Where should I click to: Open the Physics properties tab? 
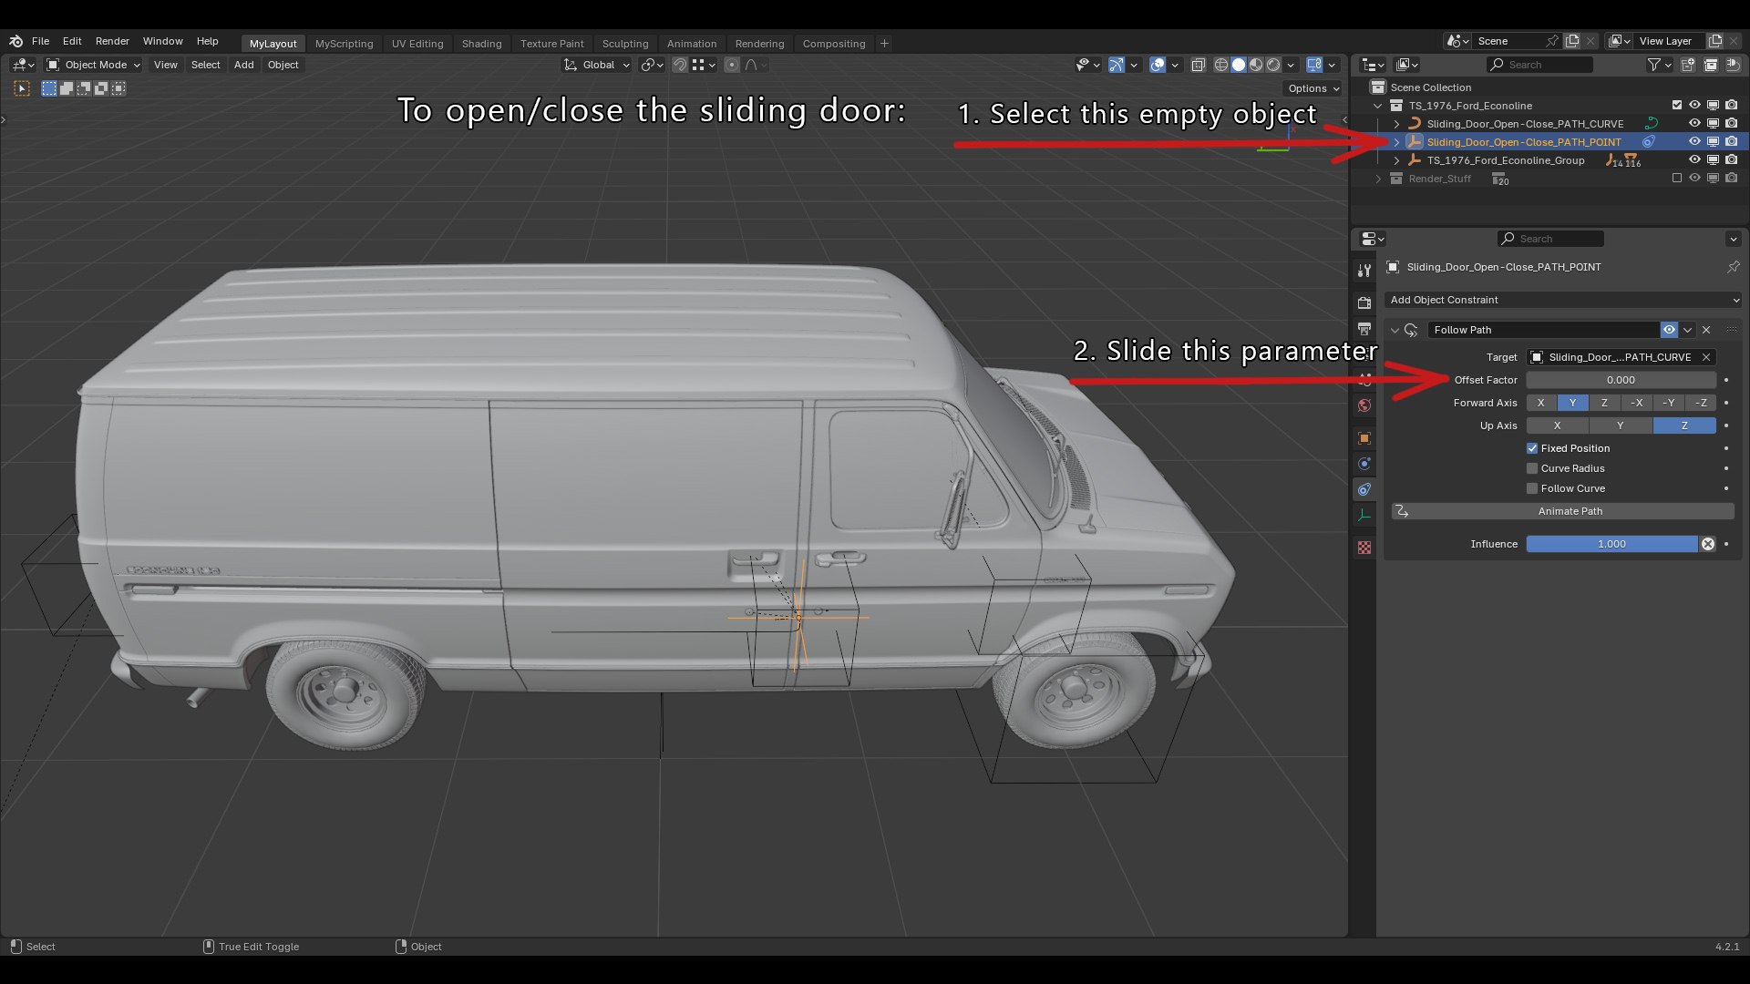pyautogui.click(x=1364, y=464)
